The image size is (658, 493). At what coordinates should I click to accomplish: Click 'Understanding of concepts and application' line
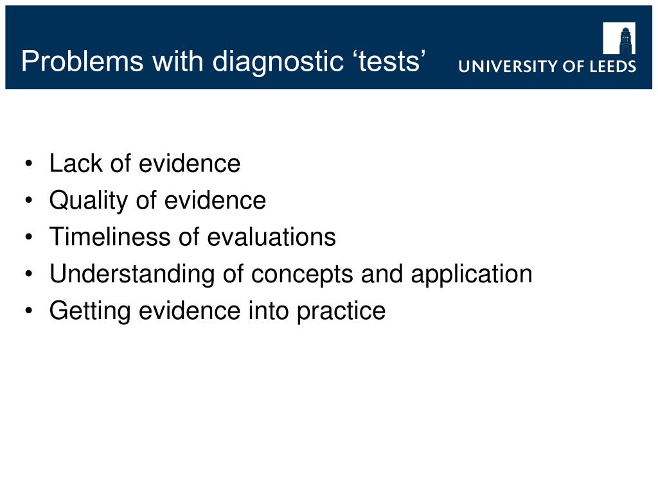tap(291, 275)
